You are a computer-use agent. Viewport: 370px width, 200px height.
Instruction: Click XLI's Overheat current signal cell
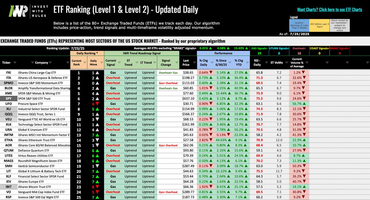click(113, 108)
